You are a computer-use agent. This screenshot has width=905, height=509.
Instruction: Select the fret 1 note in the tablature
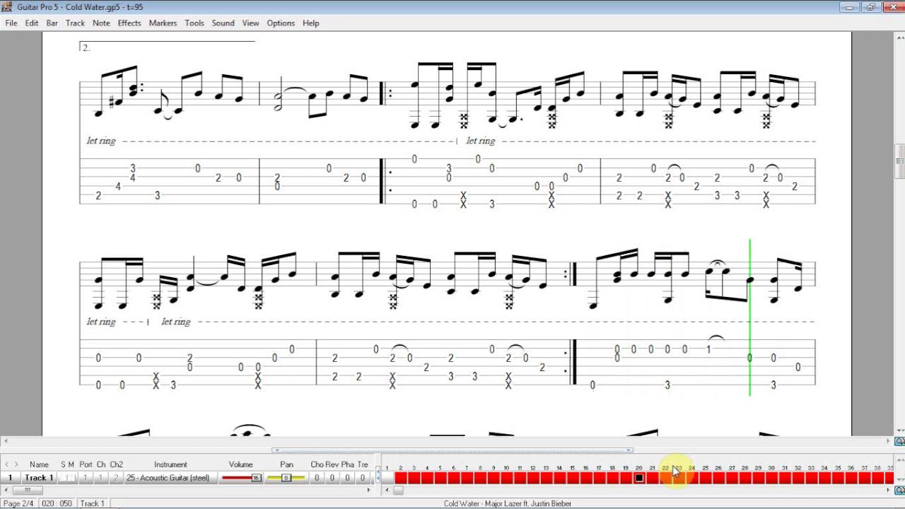pyautogui.click(x=708, y=349)
